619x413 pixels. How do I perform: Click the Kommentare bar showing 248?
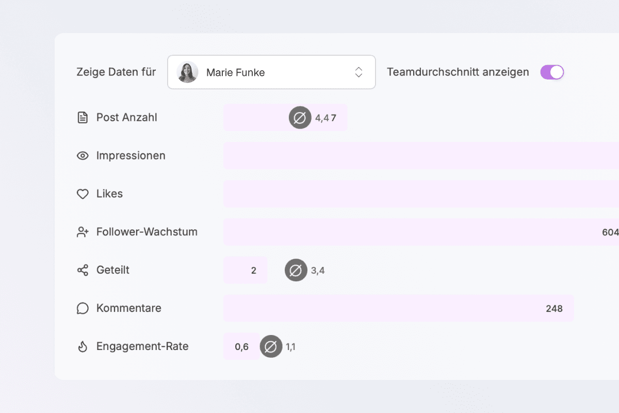coord(398,308)
